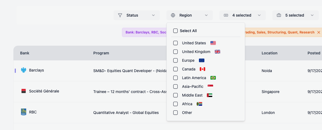
Task: Click the RBC shield logo icon
Action: click(x=24, y=112)
